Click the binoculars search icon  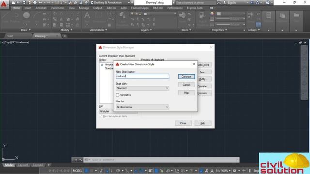pyautogui.click(x=219, y=3)
